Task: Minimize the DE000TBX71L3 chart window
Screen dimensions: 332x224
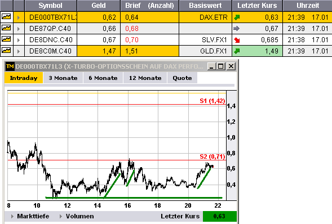Action: coord(211,66)
